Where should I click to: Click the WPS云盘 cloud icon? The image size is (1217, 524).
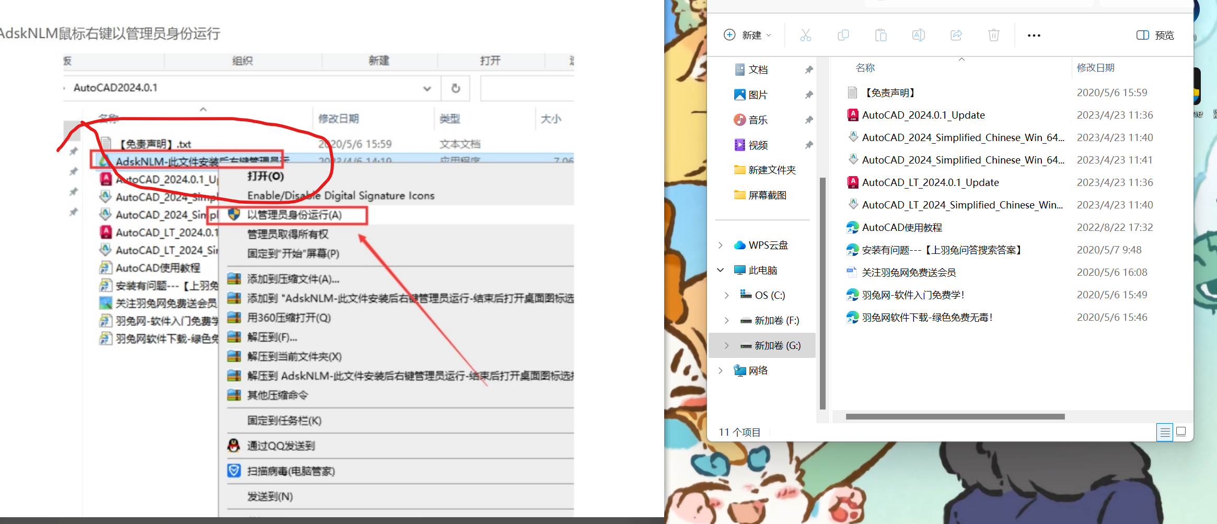(739, 245)
